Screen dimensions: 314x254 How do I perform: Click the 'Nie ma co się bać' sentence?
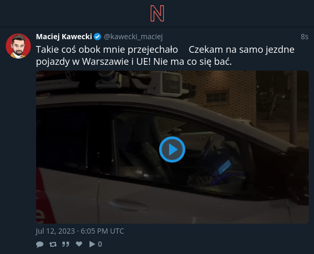(193, 61)
